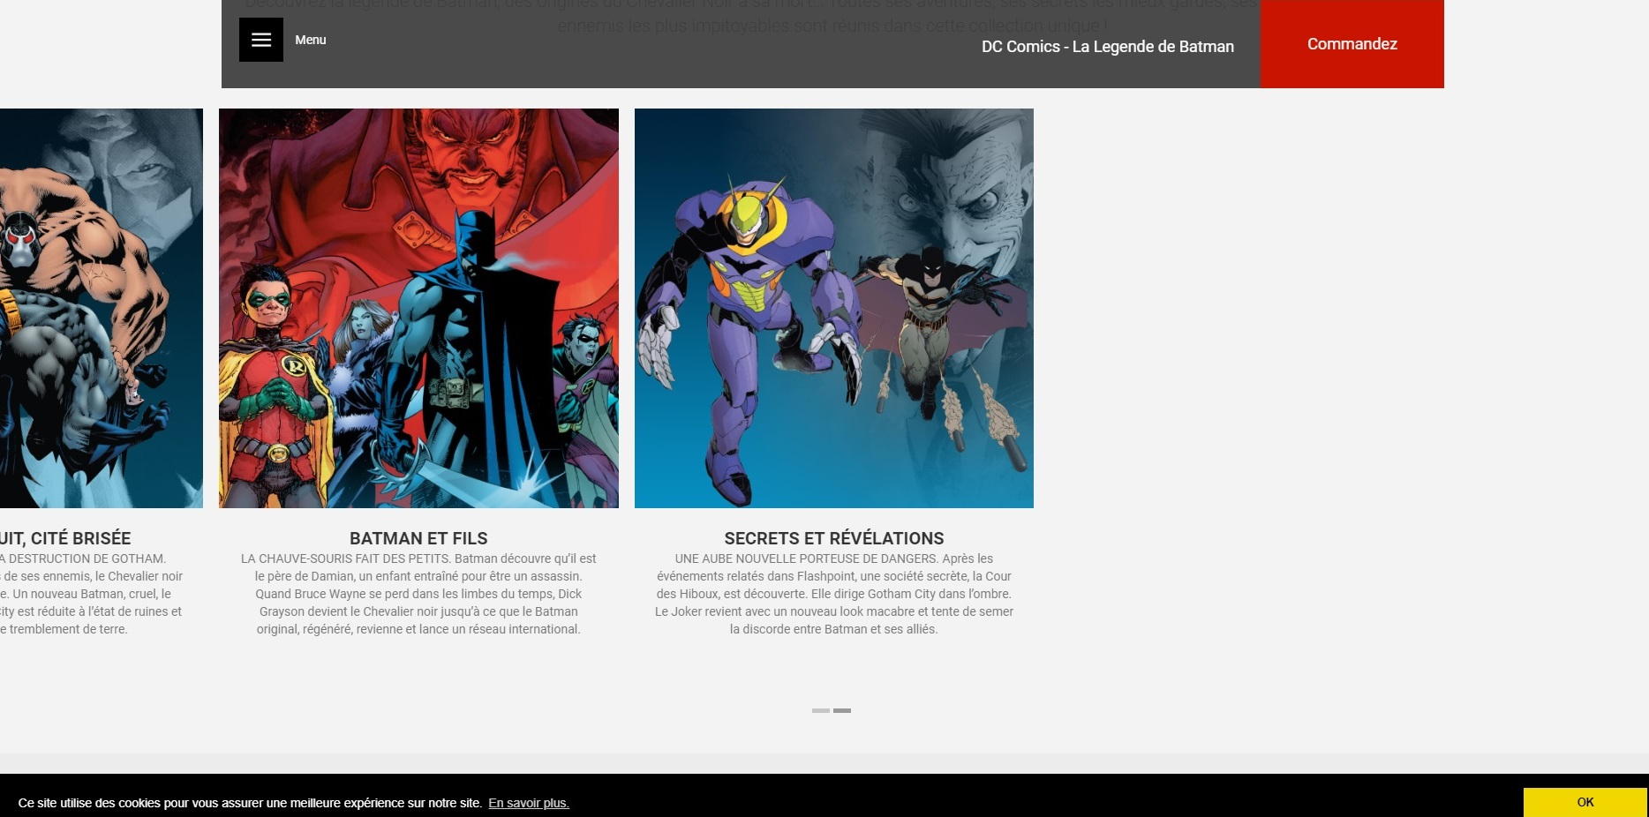Screen dimensions: 1649x817
Task: Open the Batman et Fils cover image
Action: [418, 308]
